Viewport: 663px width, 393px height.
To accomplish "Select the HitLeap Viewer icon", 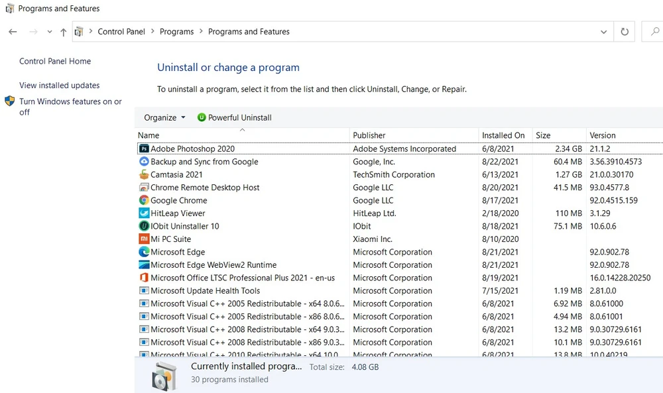I will [144, 213].
